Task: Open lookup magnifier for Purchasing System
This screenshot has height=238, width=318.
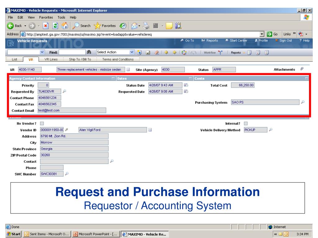Action: [x=303, y=102]
